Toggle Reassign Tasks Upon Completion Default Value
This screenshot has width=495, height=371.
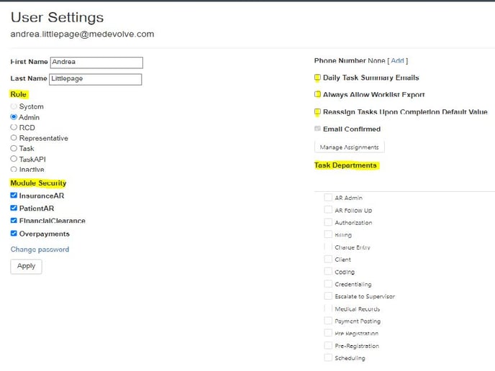(x=317, y=112)
